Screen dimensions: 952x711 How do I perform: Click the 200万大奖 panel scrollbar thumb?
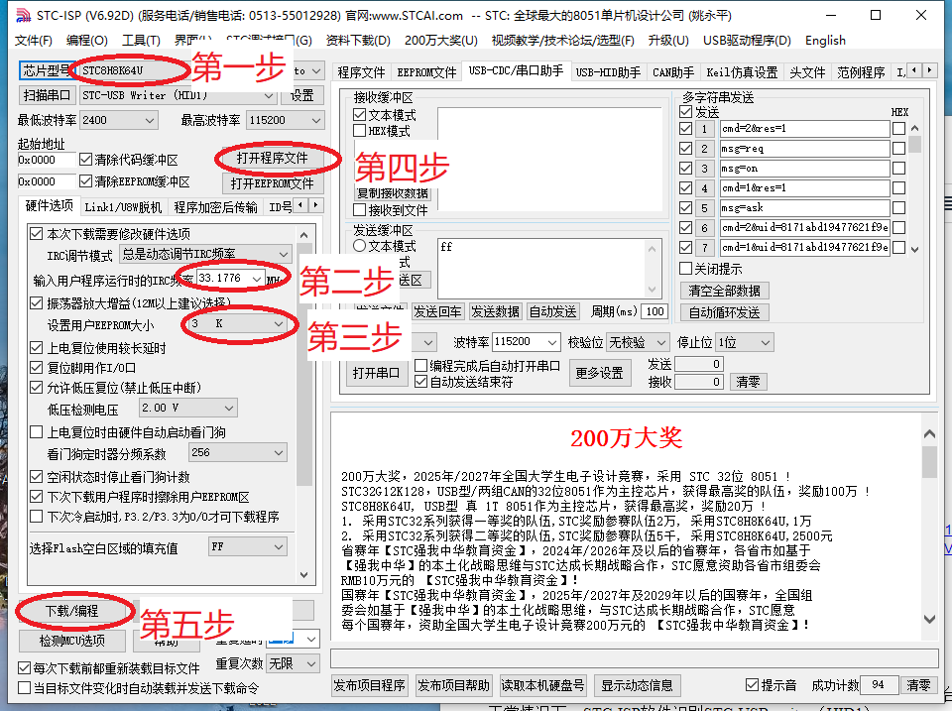(929, 462)
